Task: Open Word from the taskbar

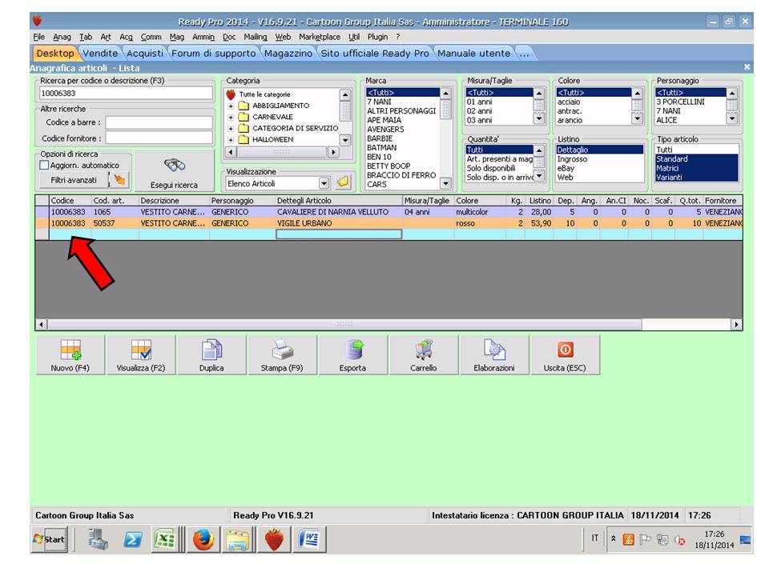Action: click(309, 540)
